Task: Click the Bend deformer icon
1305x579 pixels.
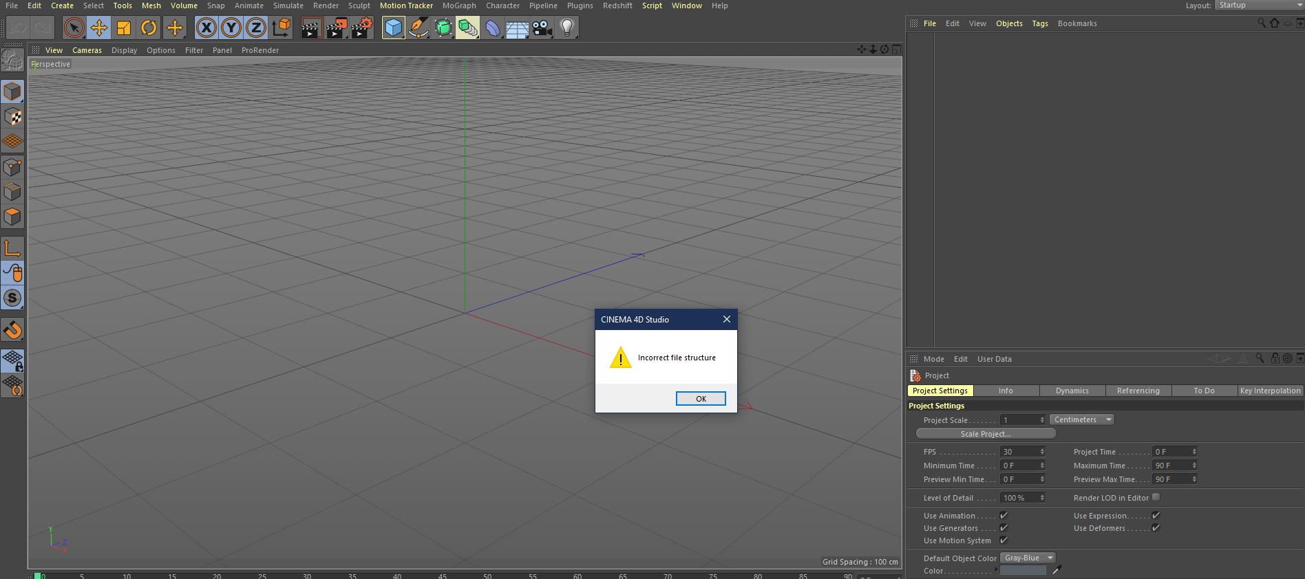Action: [493, 28]
